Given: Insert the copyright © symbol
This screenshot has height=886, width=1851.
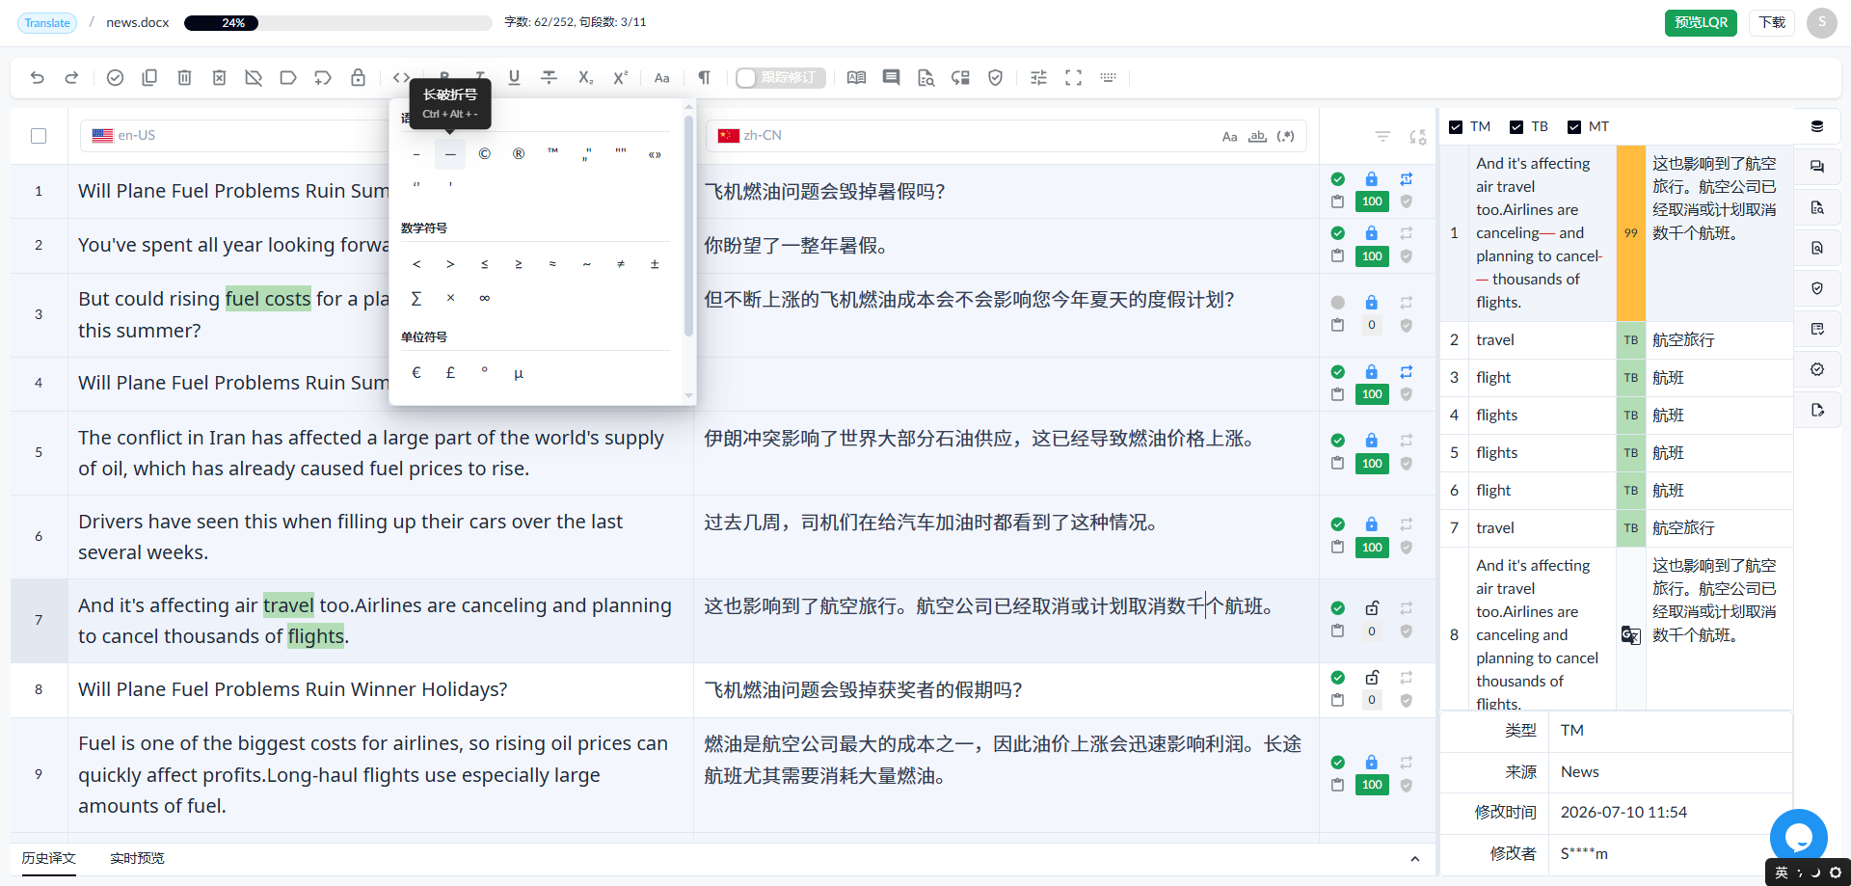Looking at the screenshot, I should point(484,154).
